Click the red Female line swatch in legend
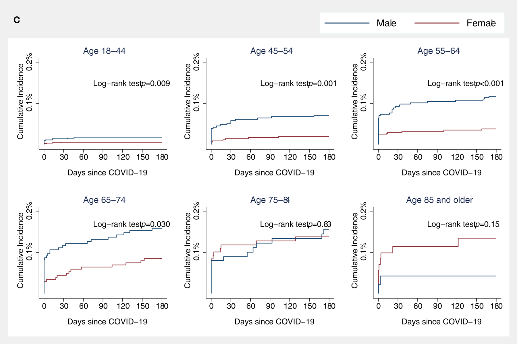This screenshot has height=344, width=517. [x=437, y=23]
